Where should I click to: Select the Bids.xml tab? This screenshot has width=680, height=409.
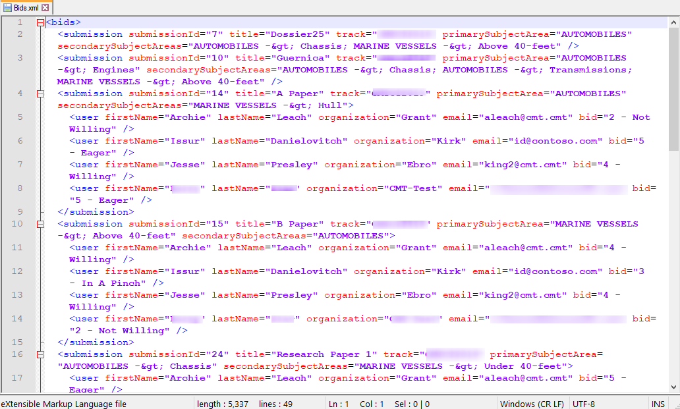click(x=25, y=7)
